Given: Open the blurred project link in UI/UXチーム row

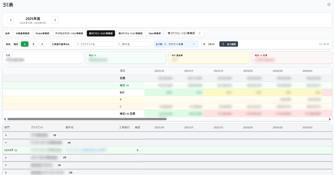Looking at the screenshot, I should 85,150.
